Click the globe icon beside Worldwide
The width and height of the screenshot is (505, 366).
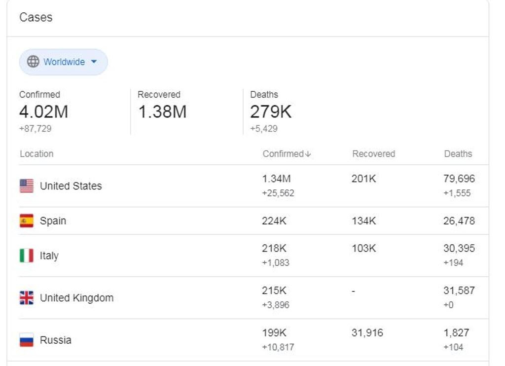tap(33, 61)
